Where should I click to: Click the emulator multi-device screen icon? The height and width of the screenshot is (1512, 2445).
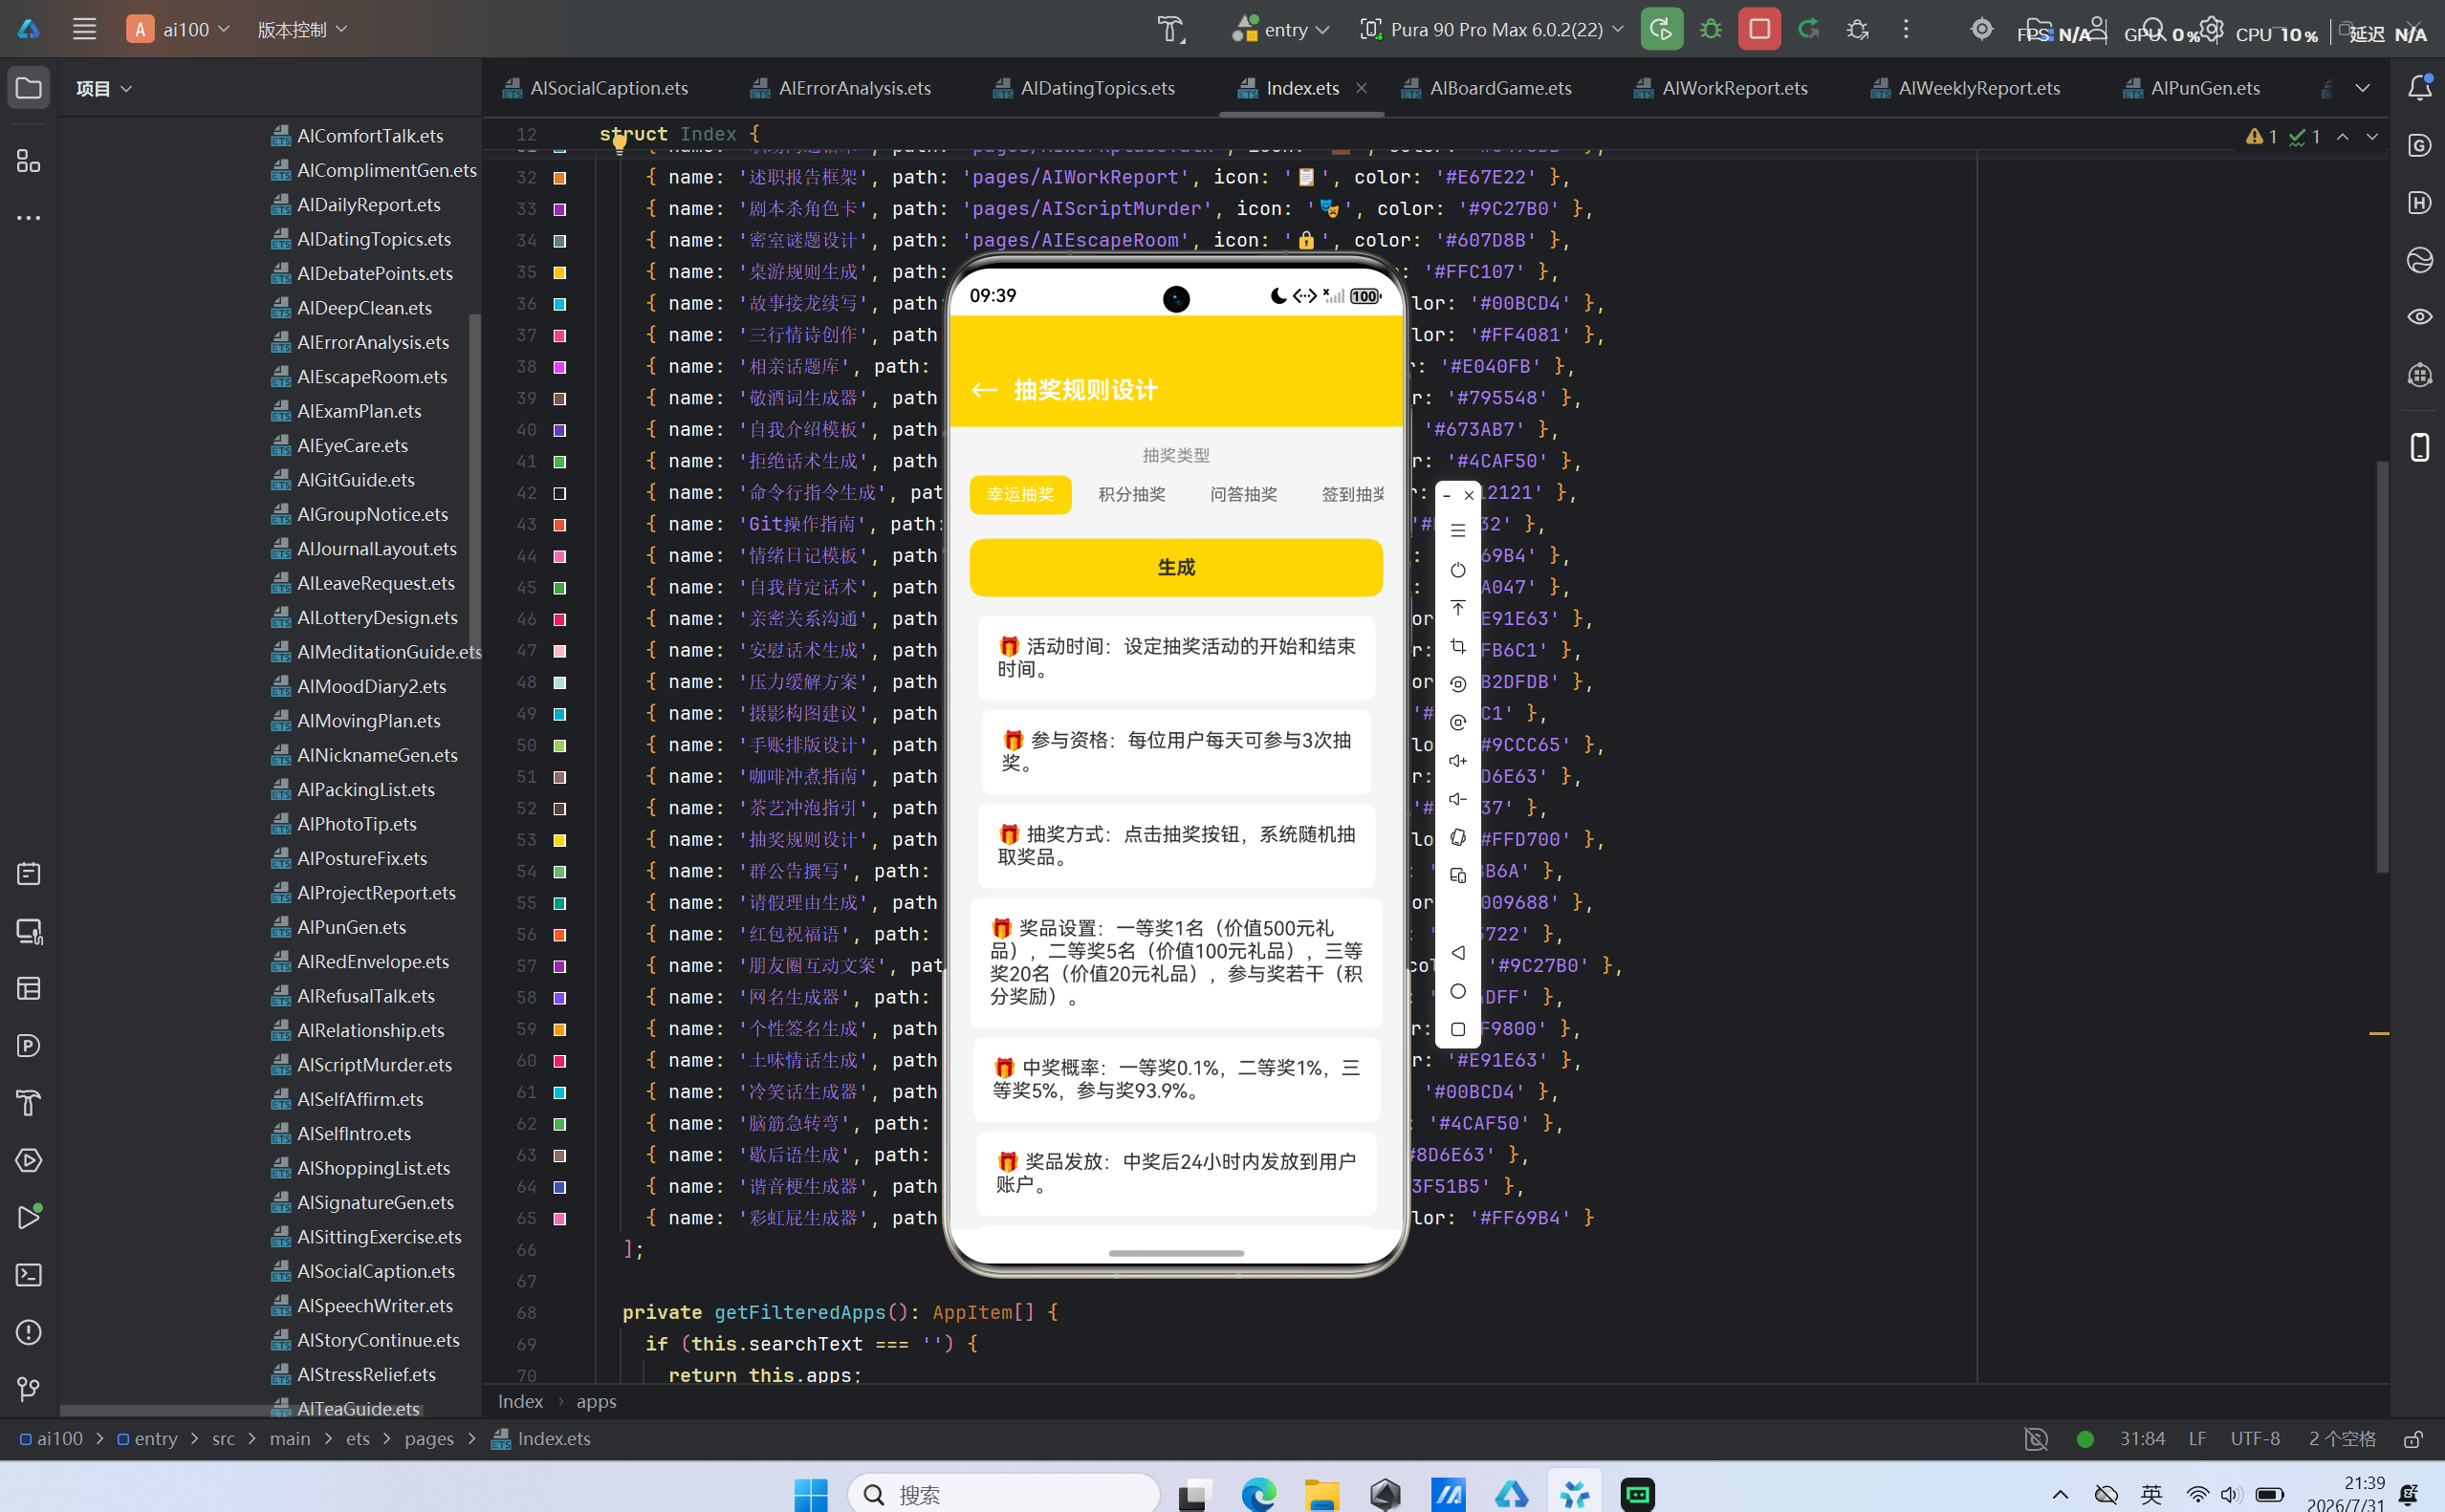coord(1457,875)
